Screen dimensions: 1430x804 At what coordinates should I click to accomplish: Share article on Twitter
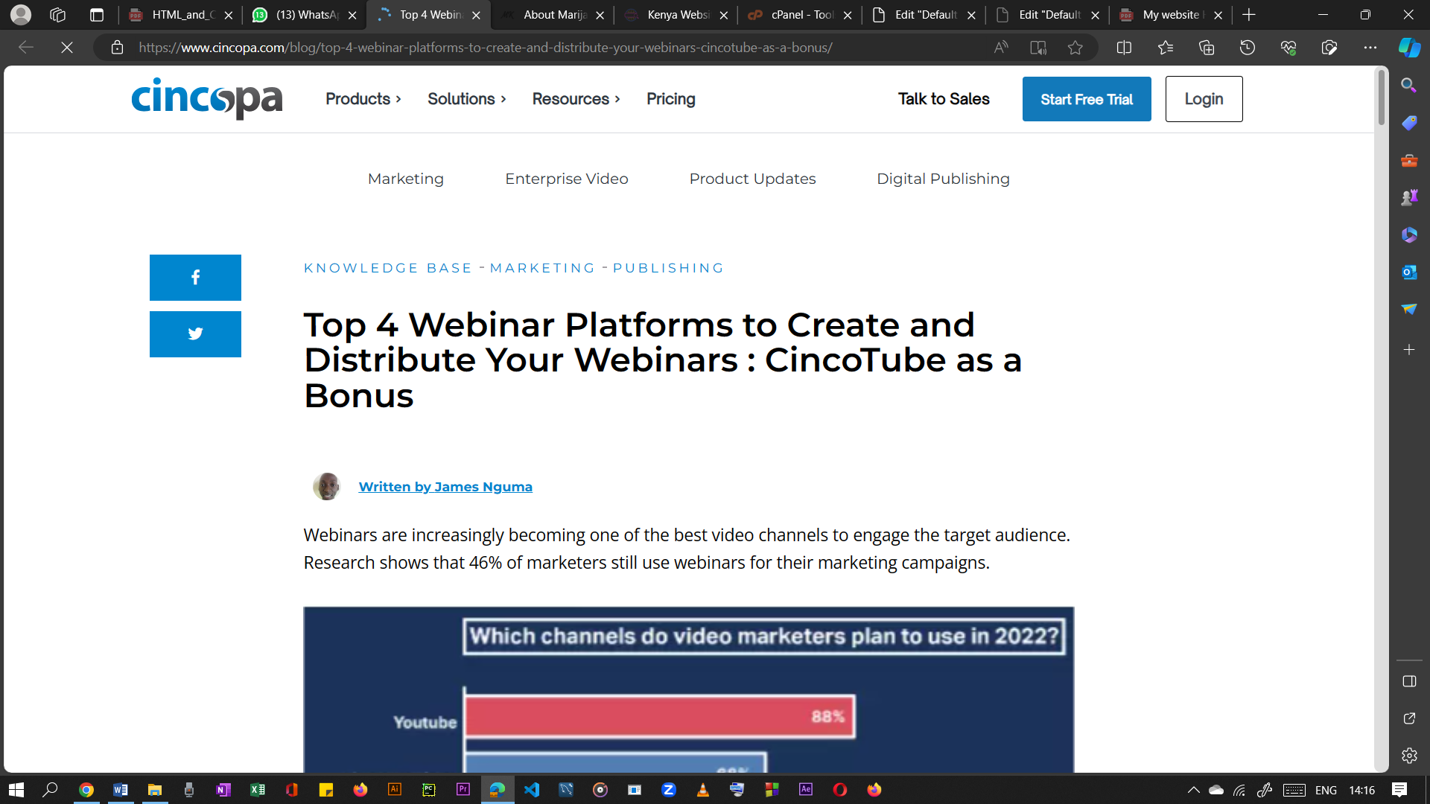pos(195,334)
